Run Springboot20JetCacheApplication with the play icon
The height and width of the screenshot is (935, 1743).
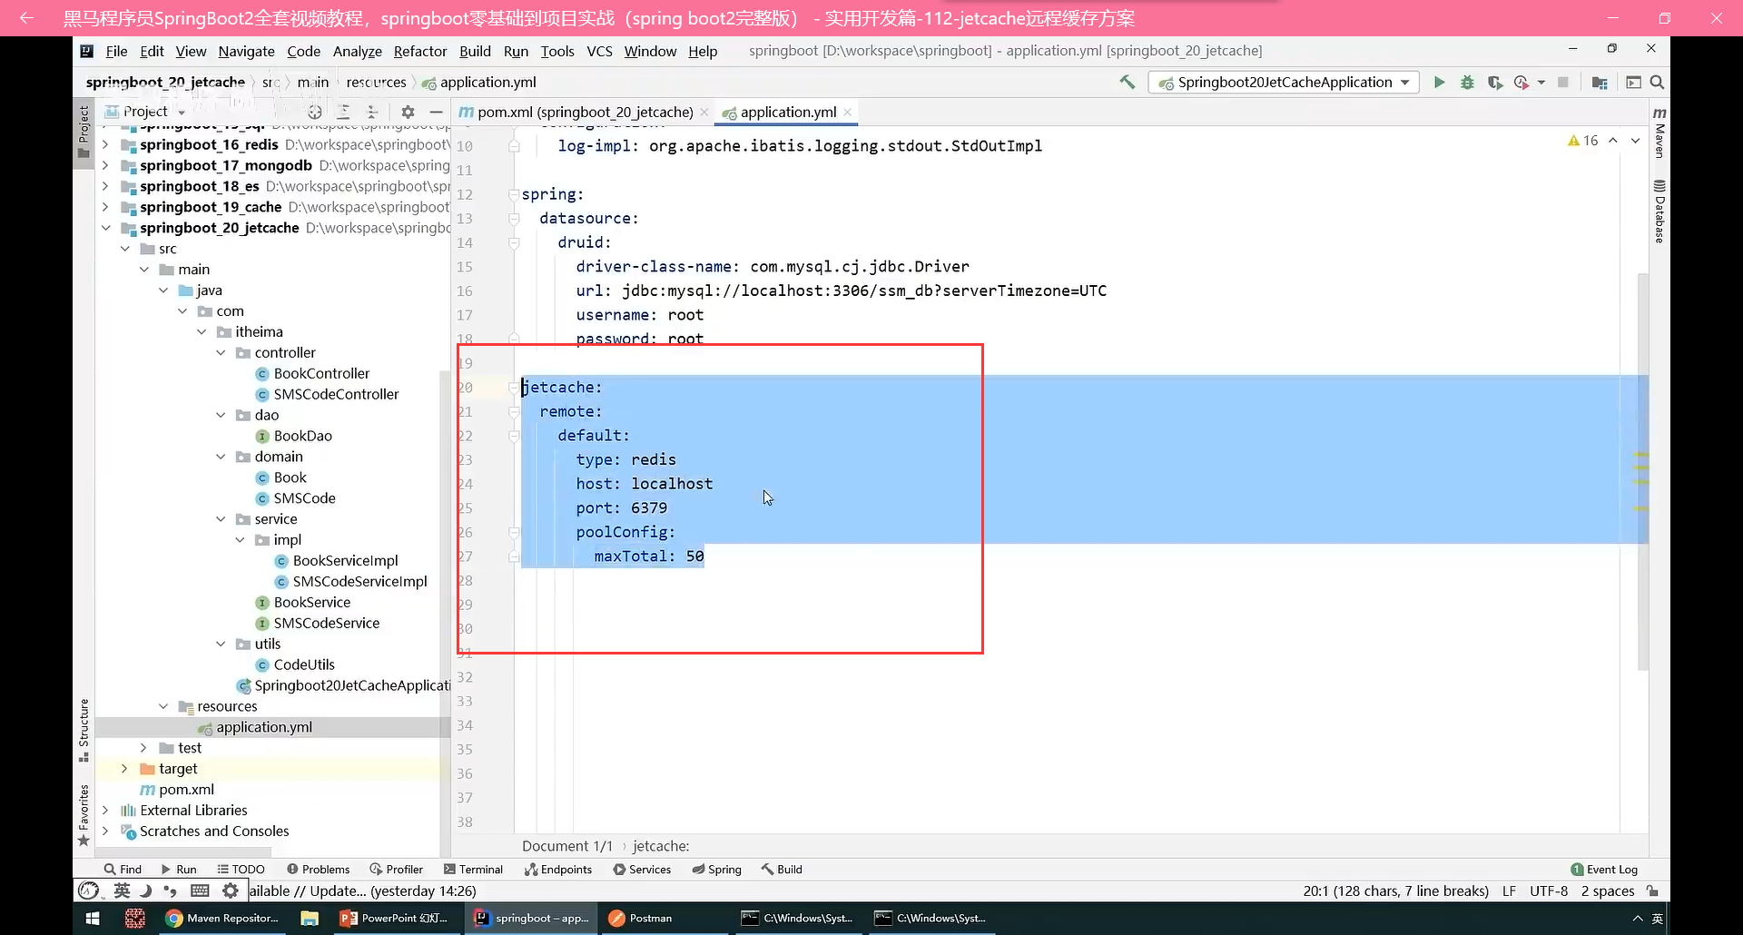point(1439,83)
